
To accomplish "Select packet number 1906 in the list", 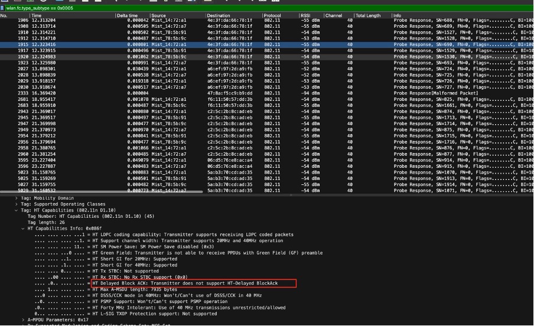I will click(x=267, y=20).
